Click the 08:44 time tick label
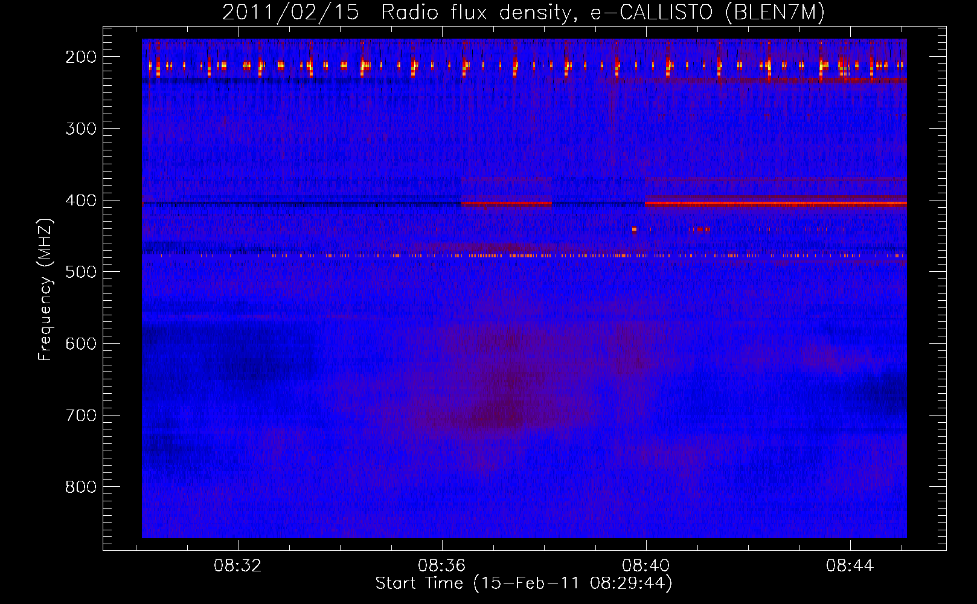The width and height of the screenshot is (977, 604). (x=850, y=566)
